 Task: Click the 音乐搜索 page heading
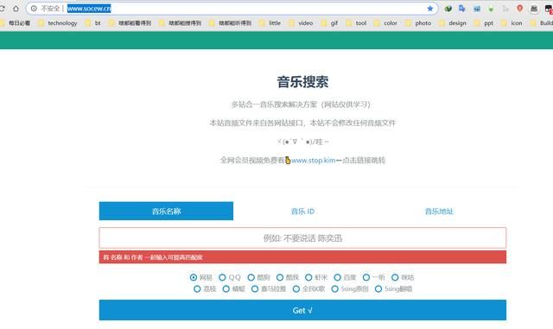coord(302,82)
